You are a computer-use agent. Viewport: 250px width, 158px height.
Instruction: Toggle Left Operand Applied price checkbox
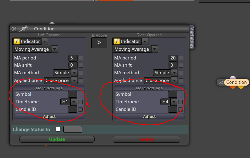coord(81,81)
